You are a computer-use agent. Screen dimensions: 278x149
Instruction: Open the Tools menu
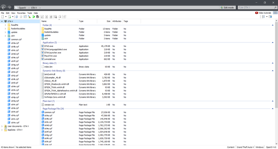pos(30,13)
